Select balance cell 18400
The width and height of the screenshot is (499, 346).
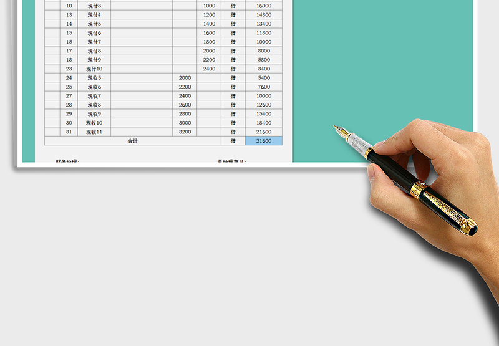[x=264, y=123]
